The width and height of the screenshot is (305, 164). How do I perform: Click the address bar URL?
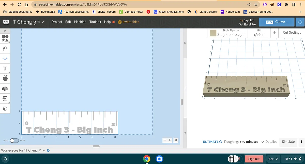coord(83,5)
